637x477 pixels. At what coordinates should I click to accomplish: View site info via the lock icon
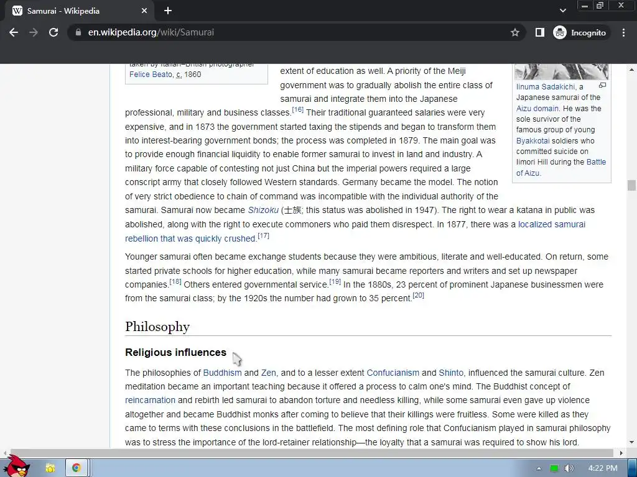click(x=78, y=32)
